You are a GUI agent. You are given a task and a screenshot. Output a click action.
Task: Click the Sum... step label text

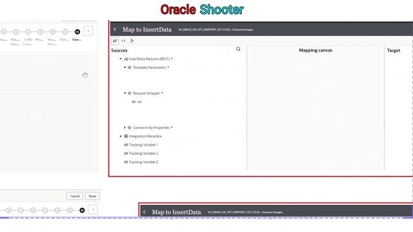click(x=77, y=39)
